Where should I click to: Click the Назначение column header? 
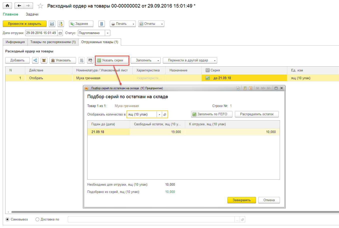pos(184,70)
